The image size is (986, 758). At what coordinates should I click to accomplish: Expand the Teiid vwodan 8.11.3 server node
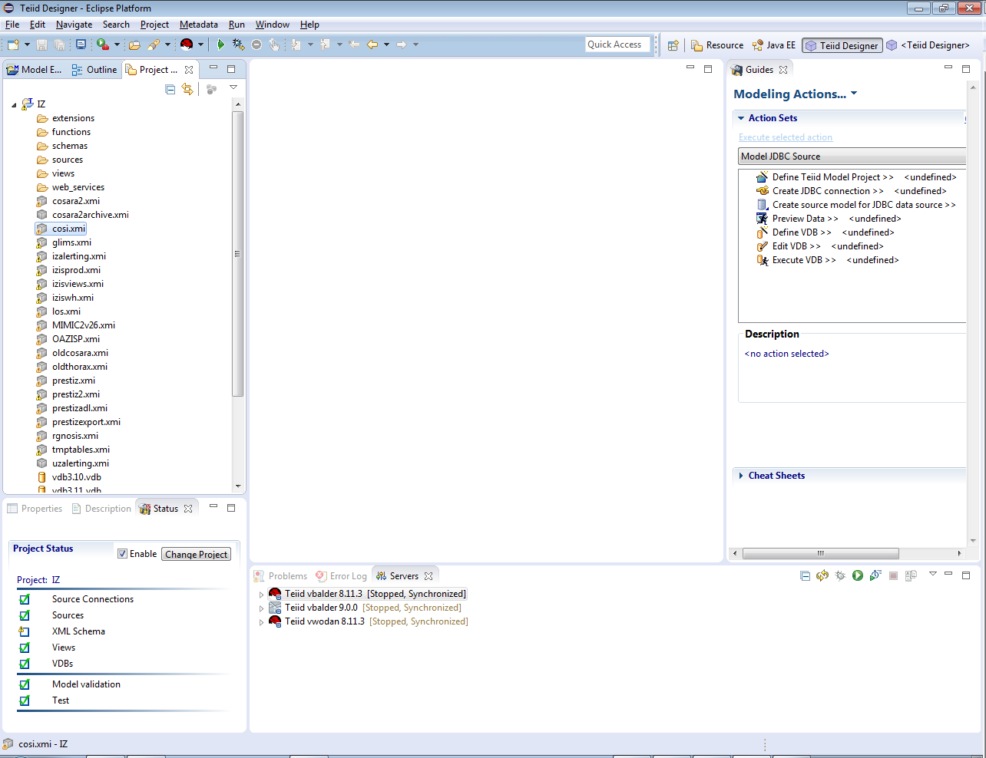click(x=261, y=622)
